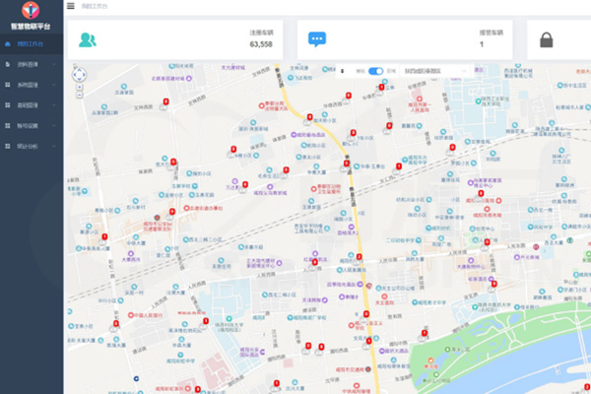Click the padlock icon card
This screenshot has height=394, width=591.
tap(547, 41)
